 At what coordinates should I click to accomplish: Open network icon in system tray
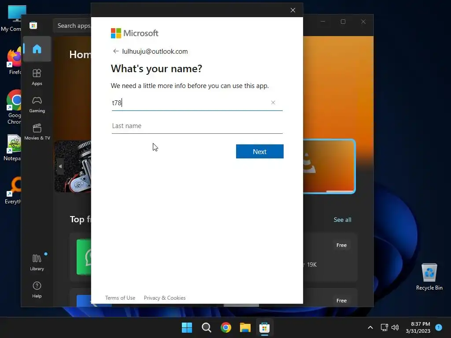tap(384, 327)
